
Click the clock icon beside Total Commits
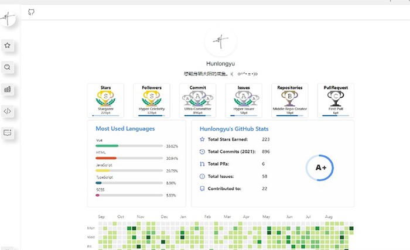click(x=202, y=152)
